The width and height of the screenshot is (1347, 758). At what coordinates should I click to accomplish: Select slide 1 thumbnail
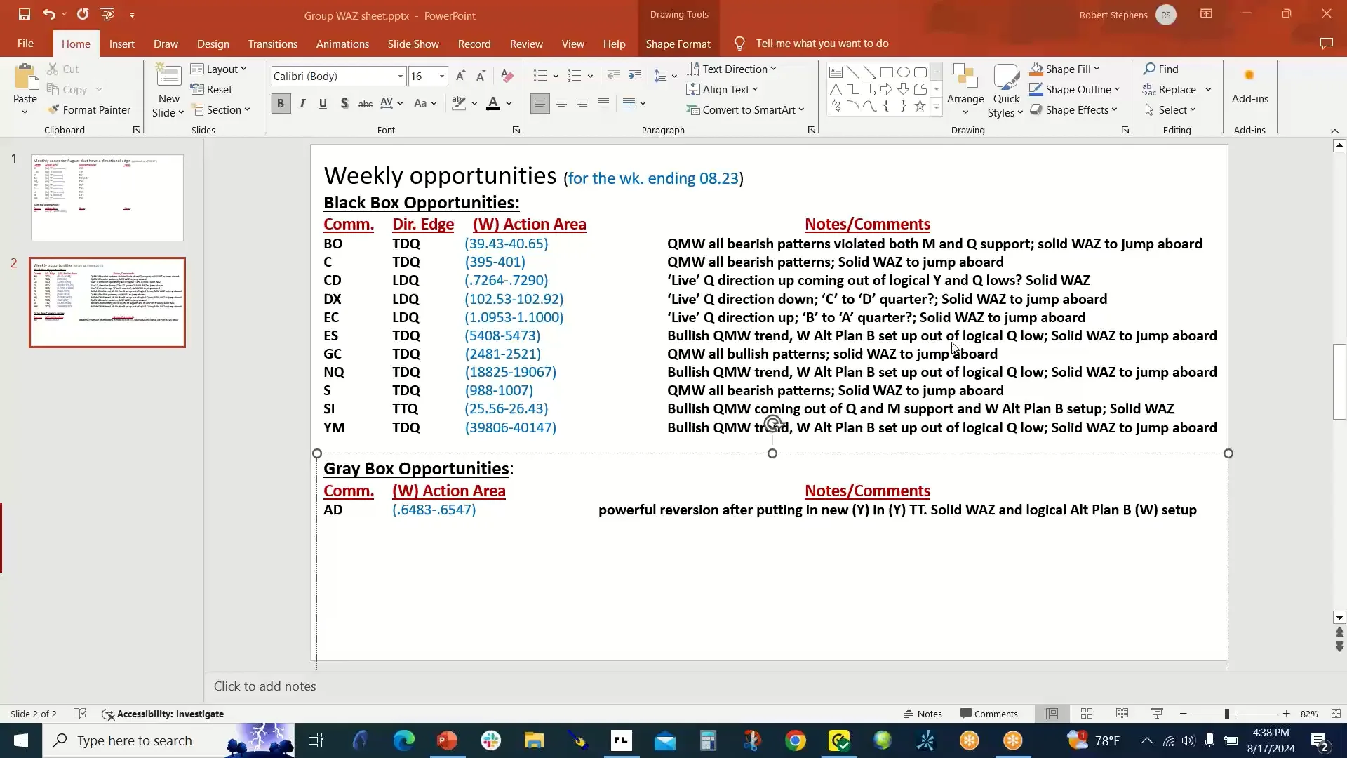point(107,198)
